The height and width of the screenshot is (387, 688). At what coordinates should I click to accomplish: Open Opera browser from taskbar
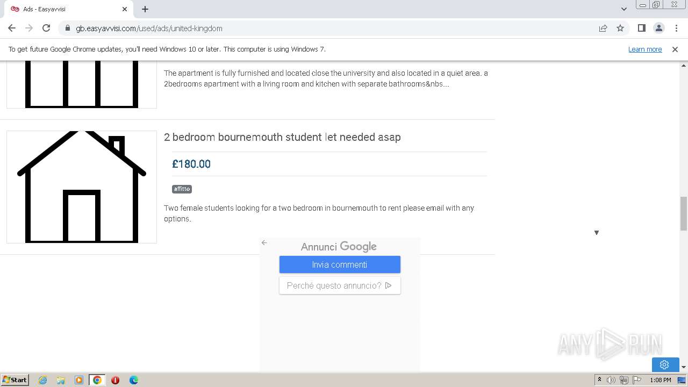point(115,380)
